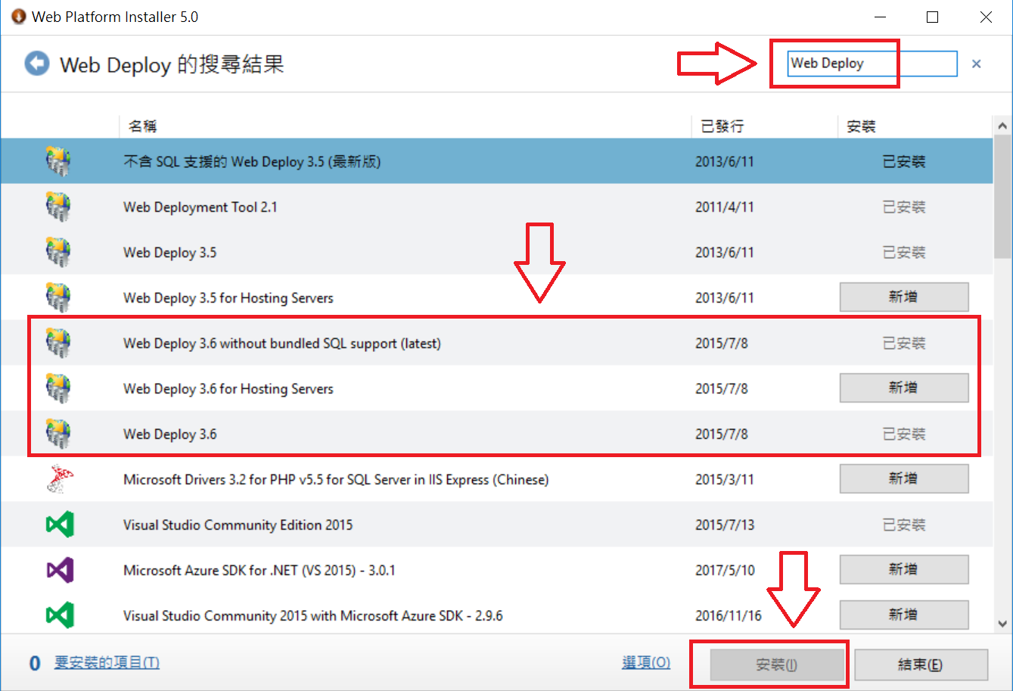Select the Microsoft Azure SDK for .NET icon

click(59, 570)
